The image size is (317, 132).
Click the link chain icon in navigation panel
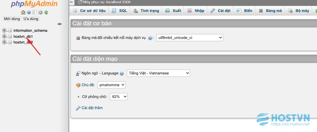(60, 24)
